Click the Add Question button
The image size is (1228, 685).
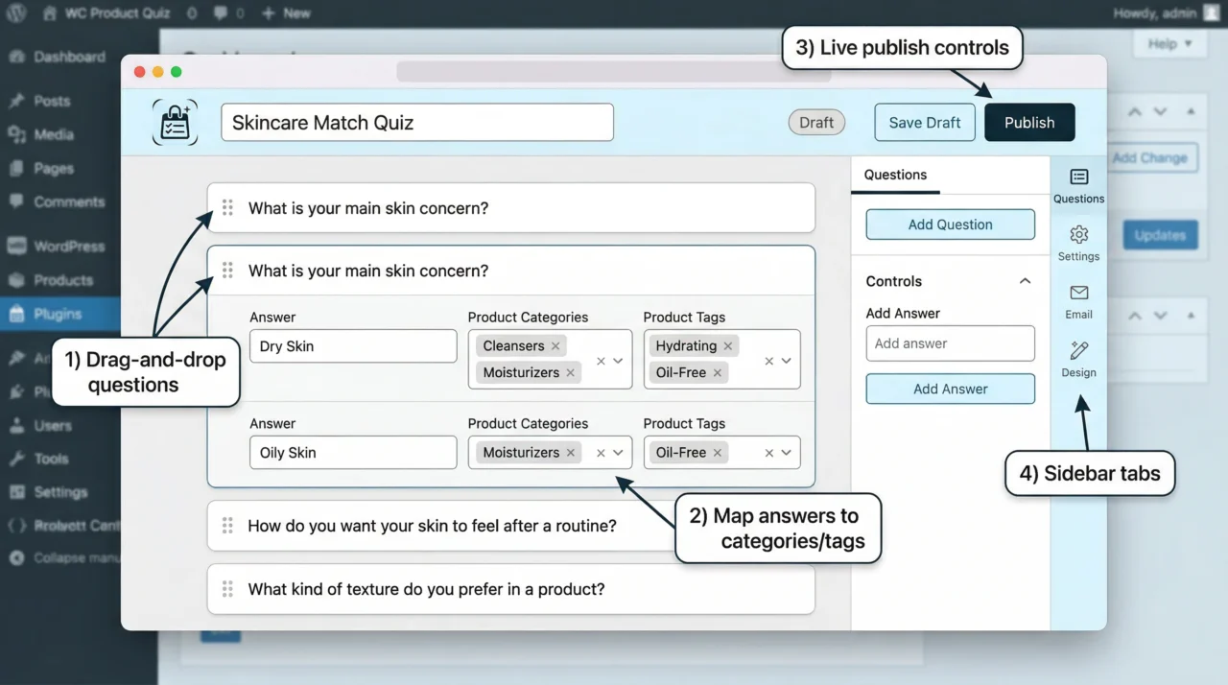pyautogui.click(x=950, y=224)
